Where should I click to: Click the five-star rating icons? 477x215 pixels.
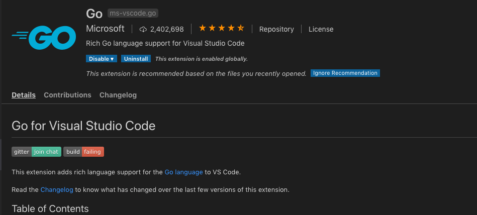[221, 29]
